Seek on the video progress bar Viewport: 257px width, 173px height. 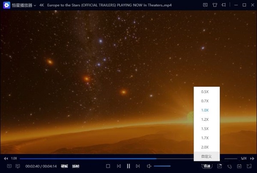point(107,158)
